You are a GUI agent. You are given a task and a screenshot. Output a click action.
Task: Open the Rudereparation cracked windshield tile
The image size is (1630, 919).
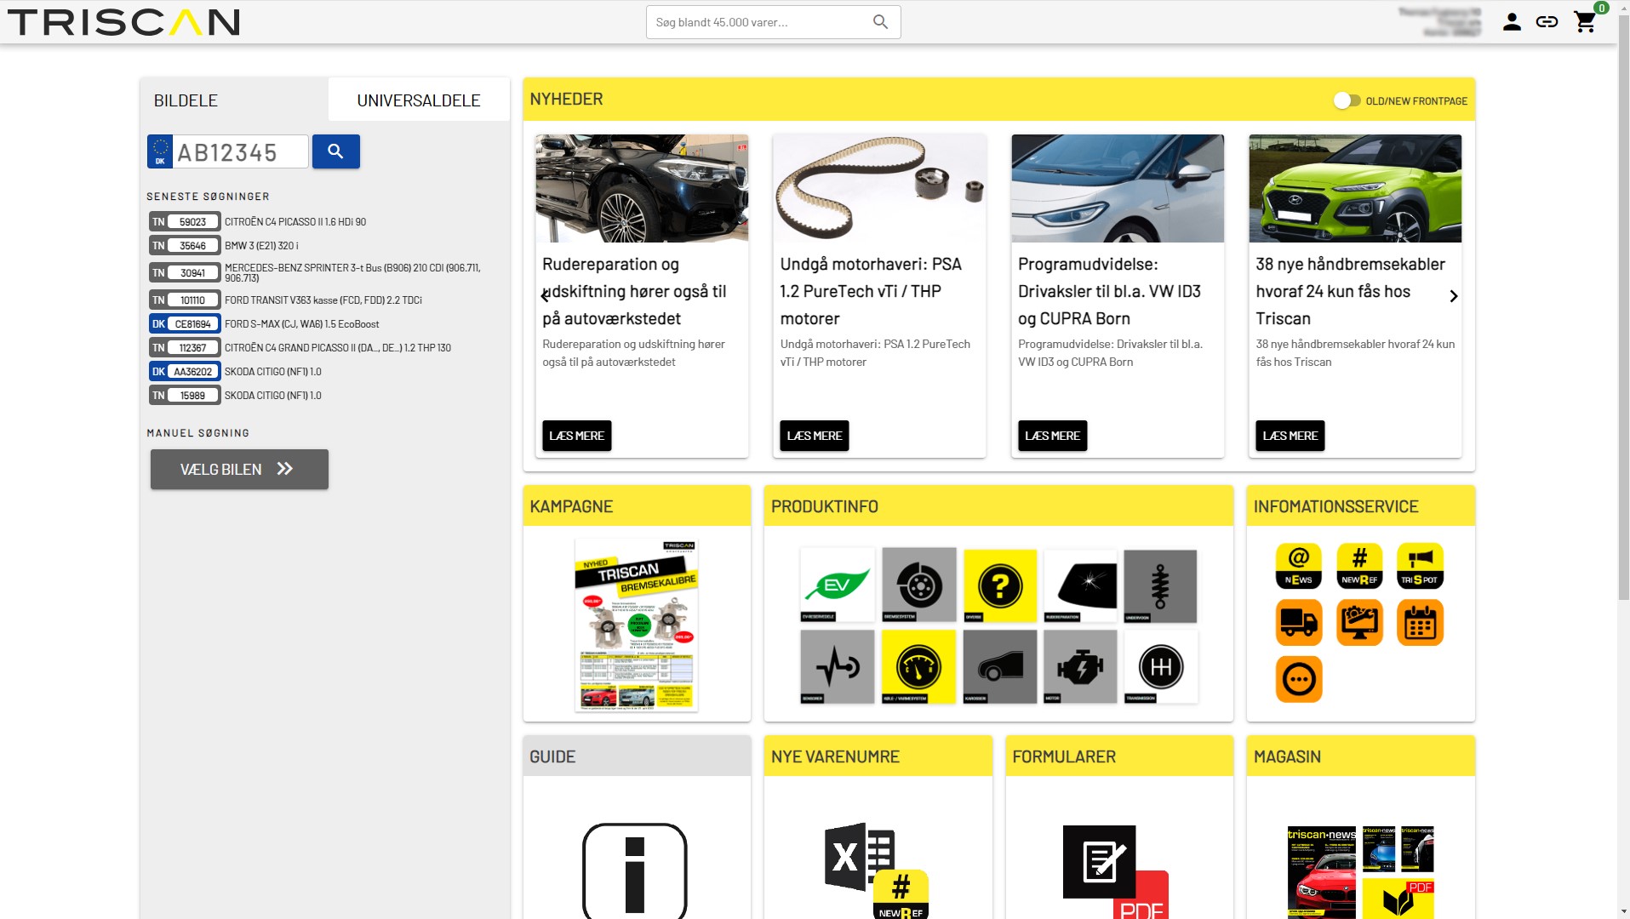pyautogui.click(x=1081, y=585)
